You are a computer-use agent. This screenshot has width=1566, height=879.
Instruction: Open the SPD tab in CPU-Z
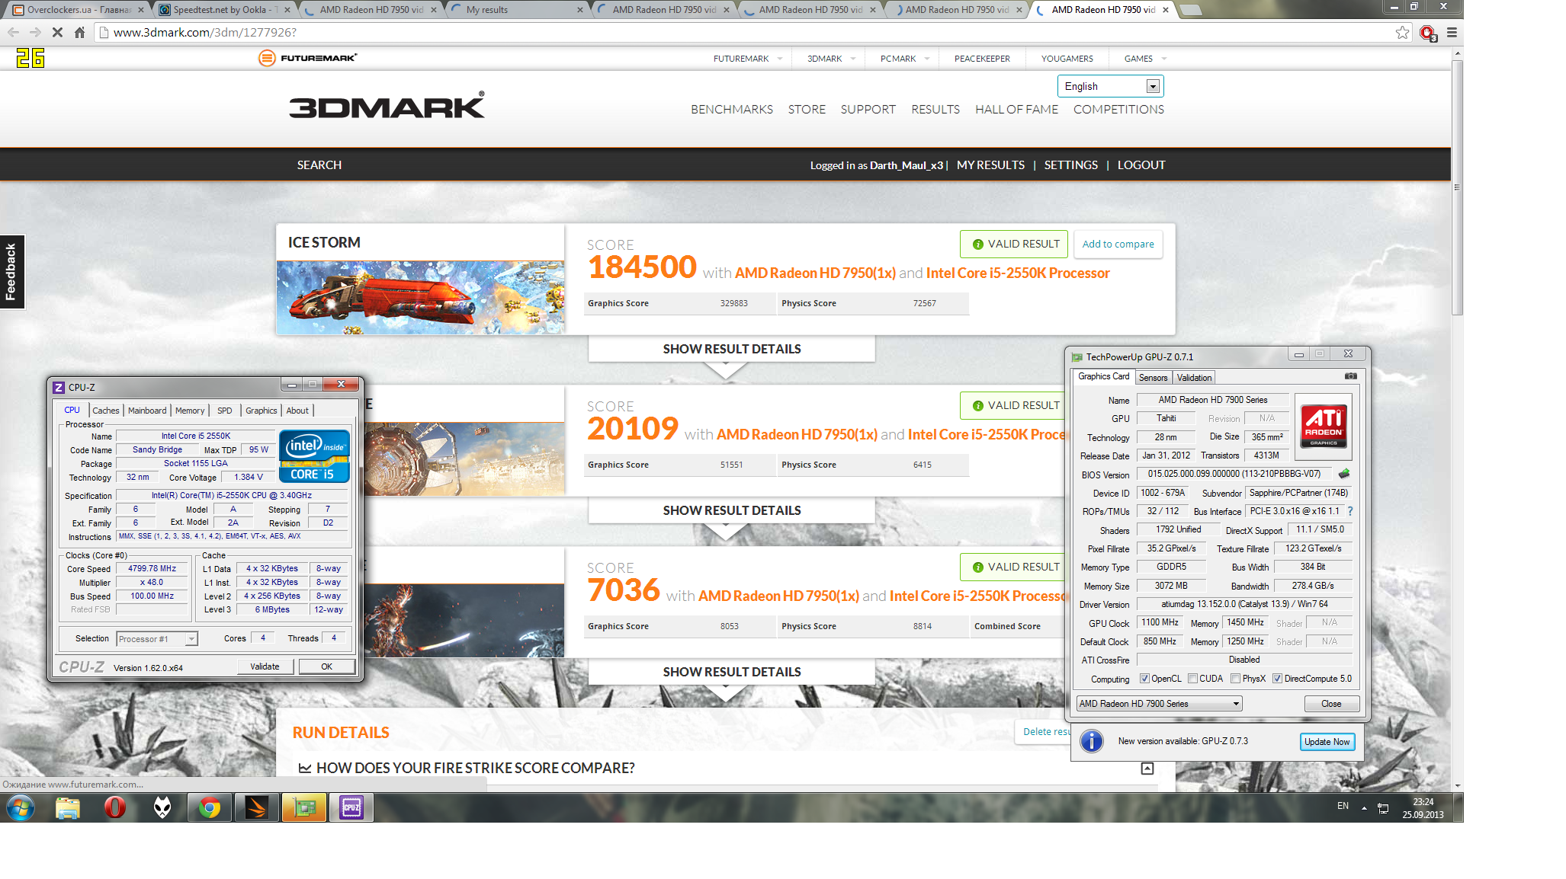(x=225, y=411)
